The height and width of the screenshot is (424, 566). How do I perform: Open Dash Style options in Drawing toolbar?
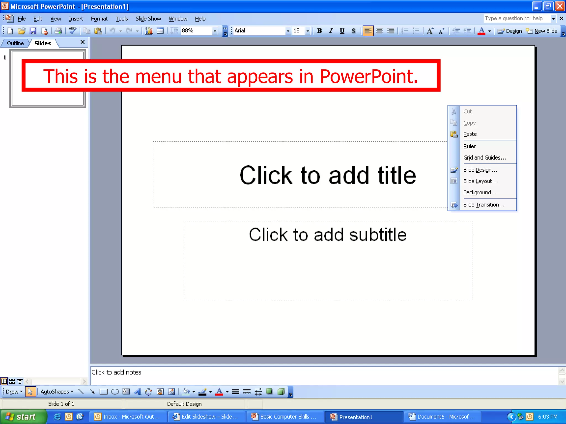pyautogui.click(x=247, y=391)
